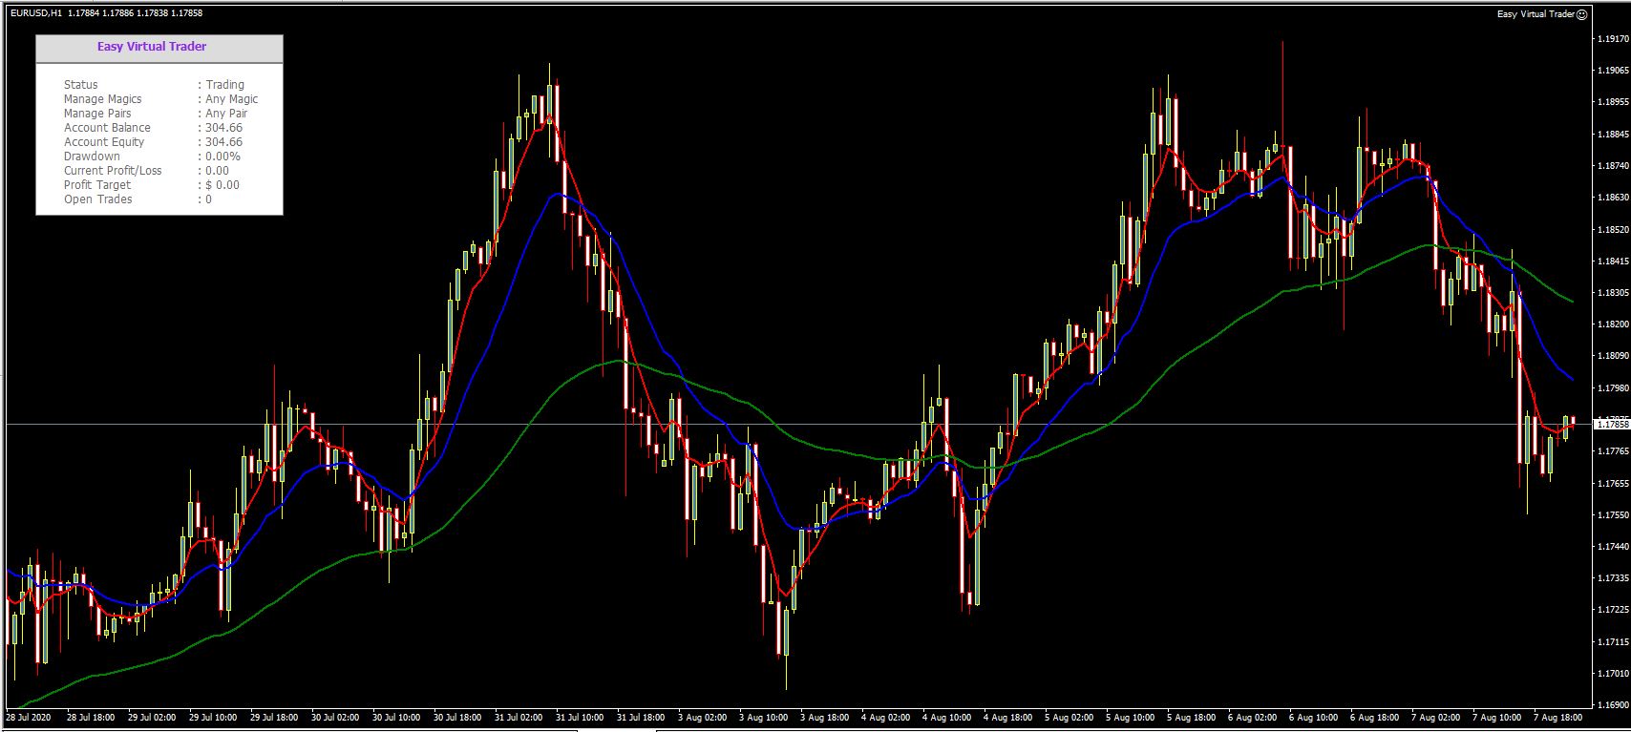Click the 6 Aug 02:00 time axis label
1631x732 pixels.
pyautogui.click(x=1253, y=717)
